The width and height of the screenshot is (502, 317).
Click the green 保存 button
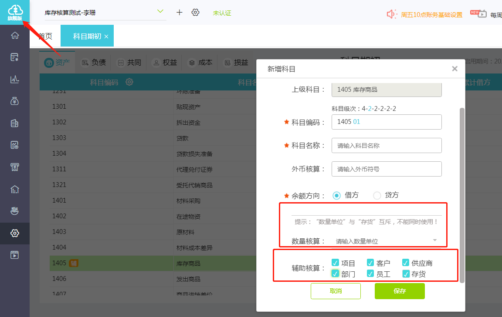tap(399, 291)
